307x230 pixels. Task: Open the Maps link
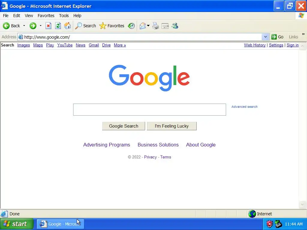(38, 45)
